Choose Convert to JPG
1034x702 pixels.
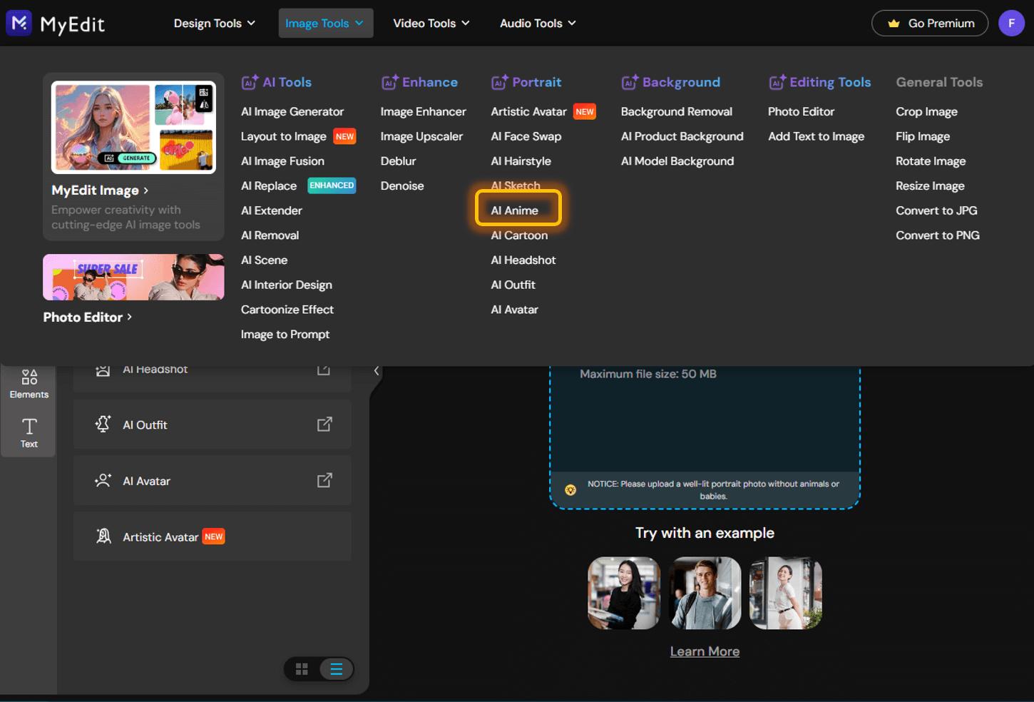click(x=937, y=210)
